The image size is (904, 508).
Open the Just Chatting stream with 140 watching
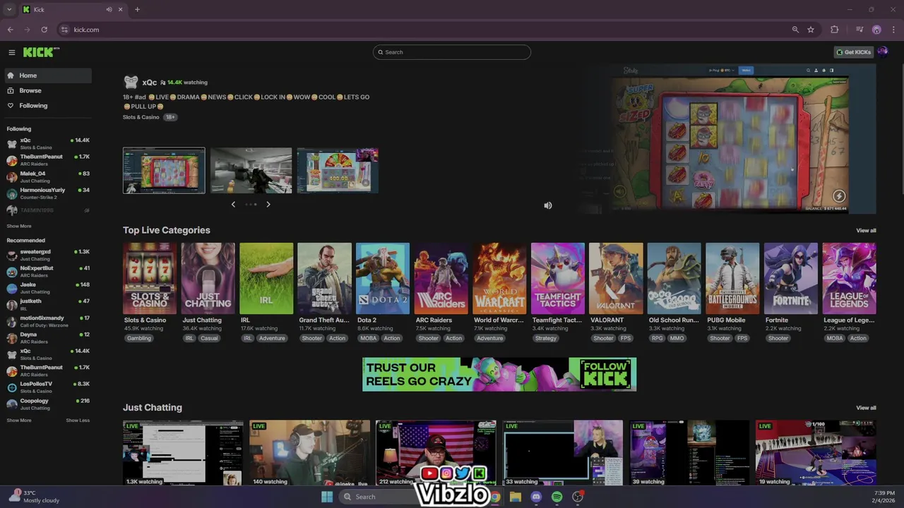click(309, 453)
